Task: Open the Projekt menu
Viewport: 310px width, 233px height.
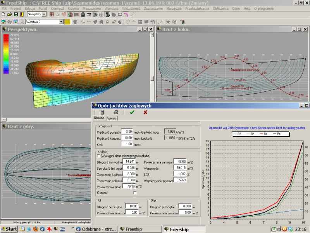Action: coord(16,9)
